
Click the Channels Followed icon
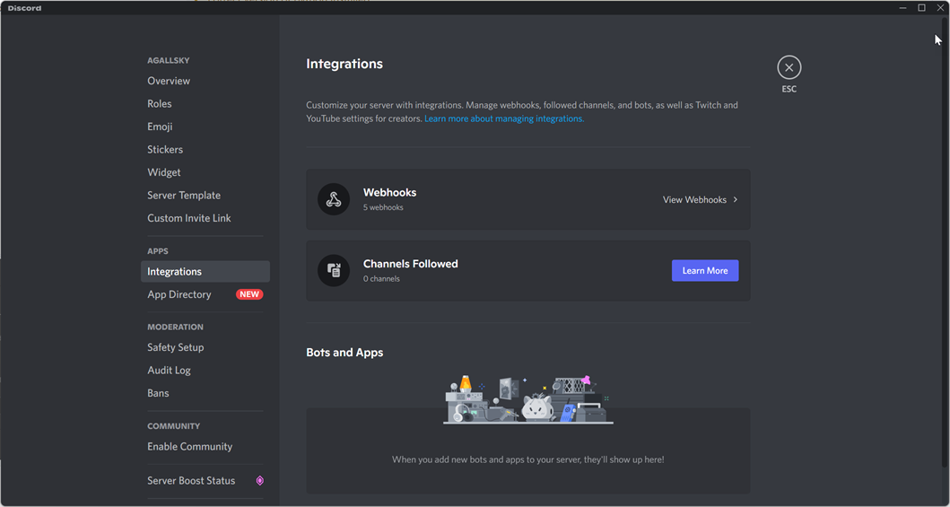334,270
